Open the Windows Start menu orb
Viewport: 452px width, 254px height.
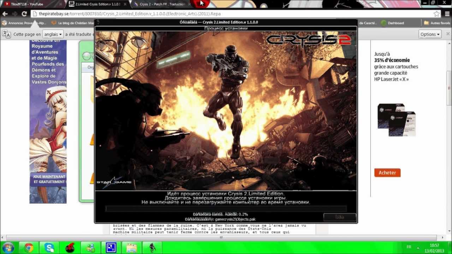(x=8, y=248)
